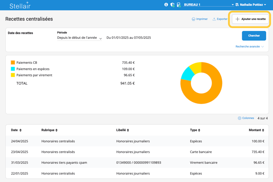This screenshot has width=273, height=182.
Task: Click the printer icon beside Imprimer
Action: tap(193, 19)
